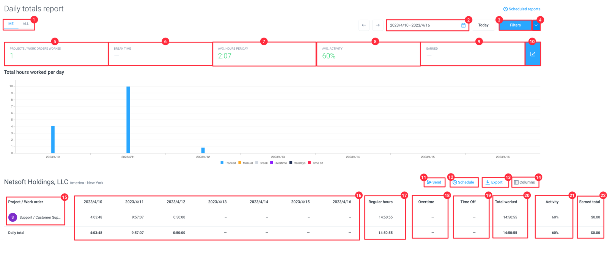Go to previous week with left arrow
Image resolution: width=607 pixels, height=257 pixels.
[x=364, y=25]
